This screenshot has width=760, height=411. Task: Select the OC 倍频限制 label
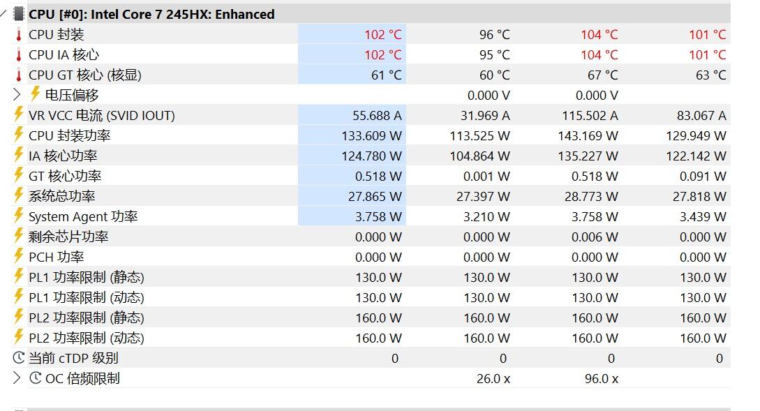click(82, 378)
